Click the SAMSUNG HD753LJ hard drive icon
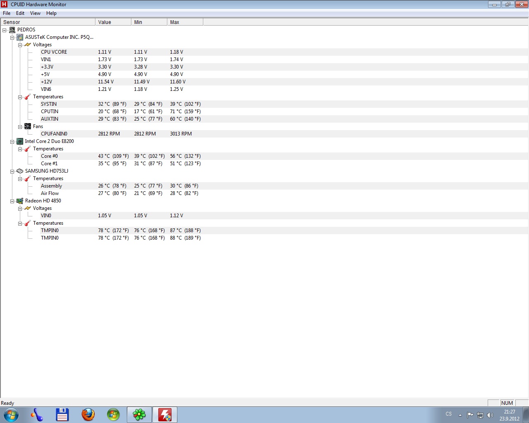 click(x=20, y=171)
